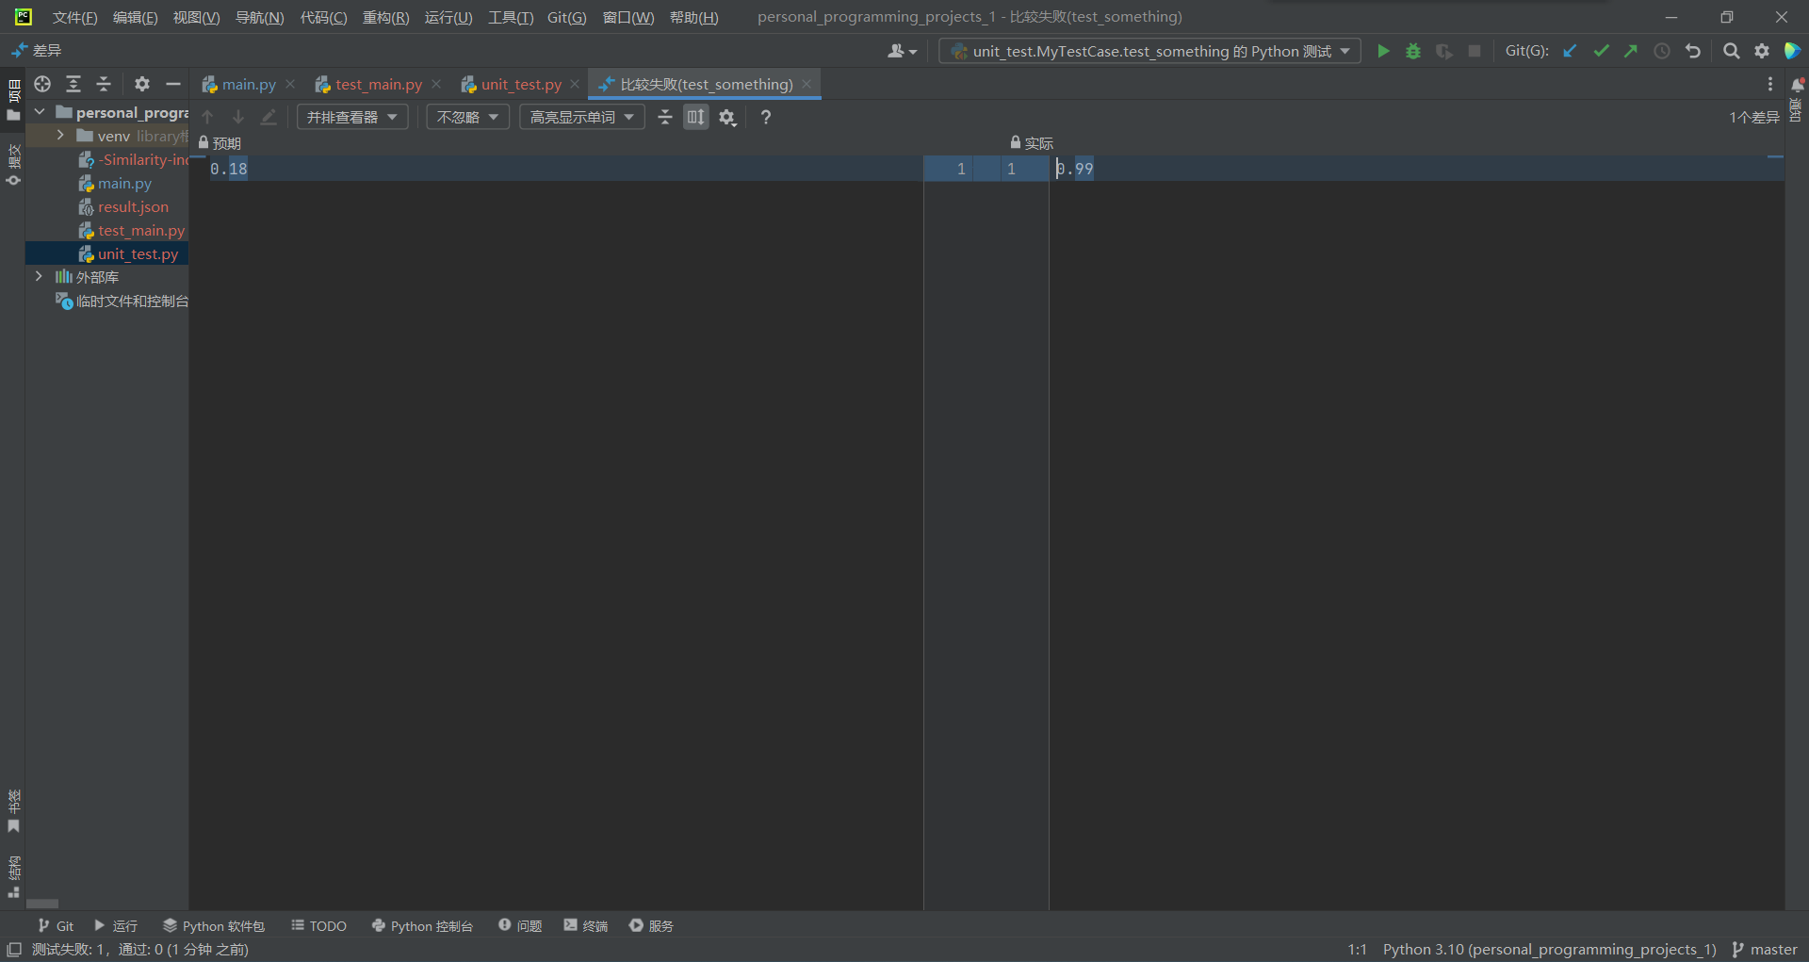Screen dimensions: 1809x962
Task: Collapse all items in project panel
Action: (104, 84)
